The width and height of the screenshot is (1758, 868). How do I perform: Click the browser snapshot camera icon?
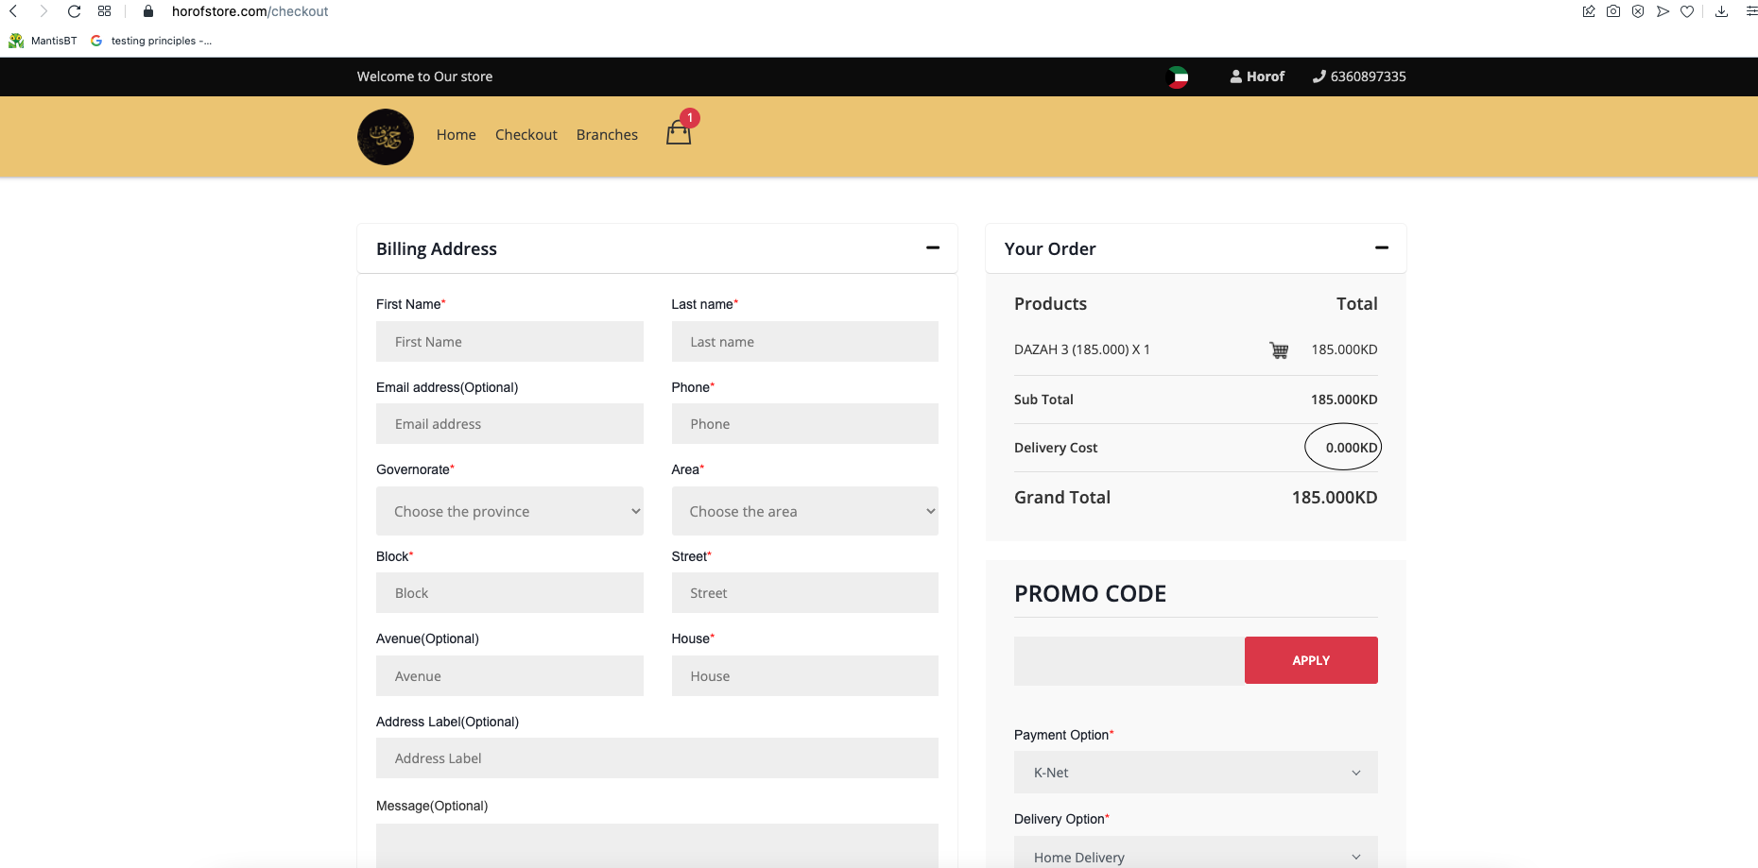1613,11
